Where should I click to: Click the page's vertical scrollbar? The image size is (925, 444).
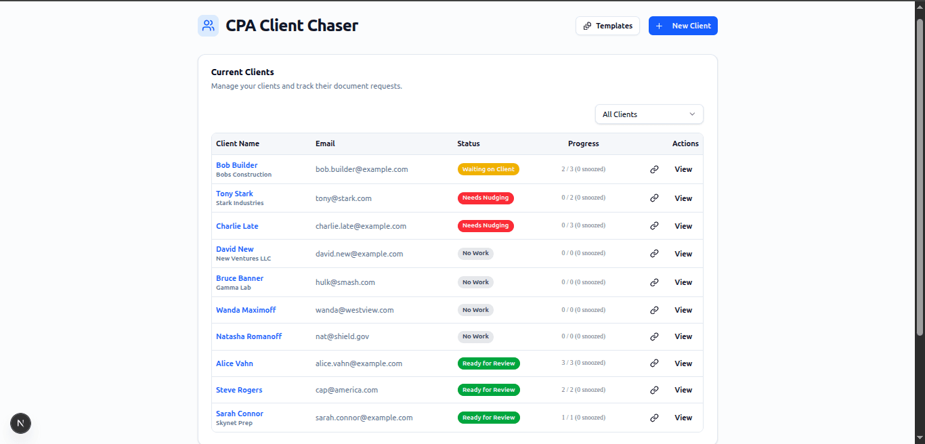[920, 176]
